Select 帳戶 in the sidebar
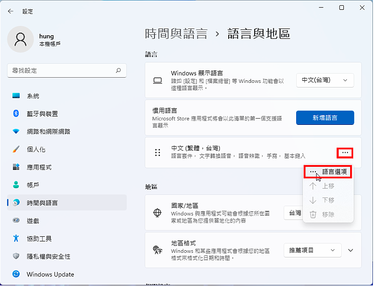 67,185
